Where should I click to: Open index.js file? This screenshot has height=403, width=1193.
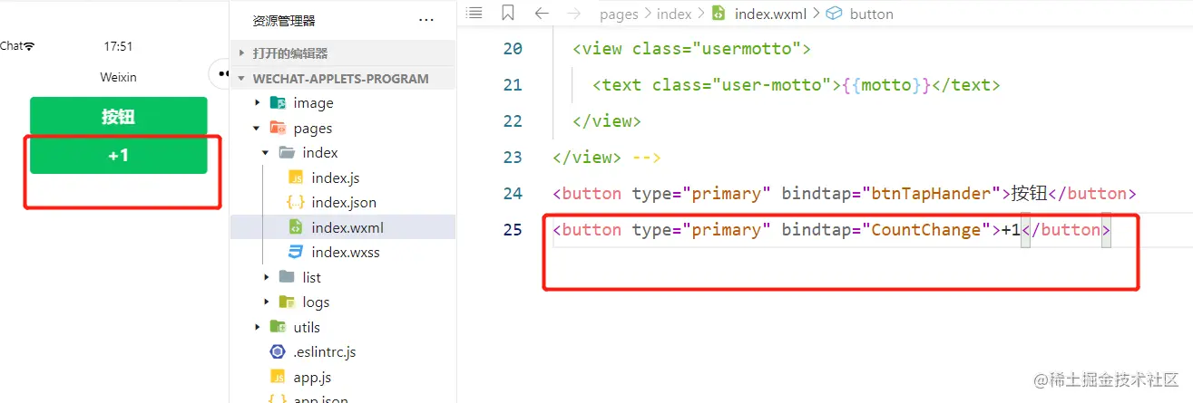[335, 178]
